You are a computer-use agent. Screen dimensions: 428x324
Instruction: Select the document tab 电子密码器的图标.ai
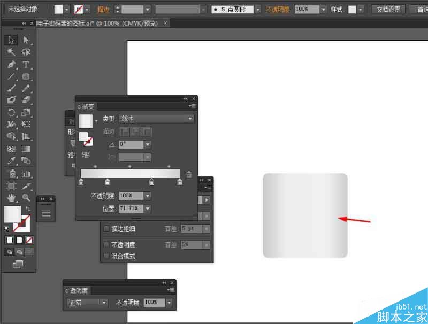(x=97, y=24)
